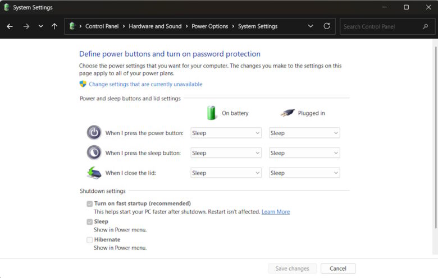The height and width of the screenshot is (278, 438).
Task: Close the System Settings window
Action: point(428,7)
